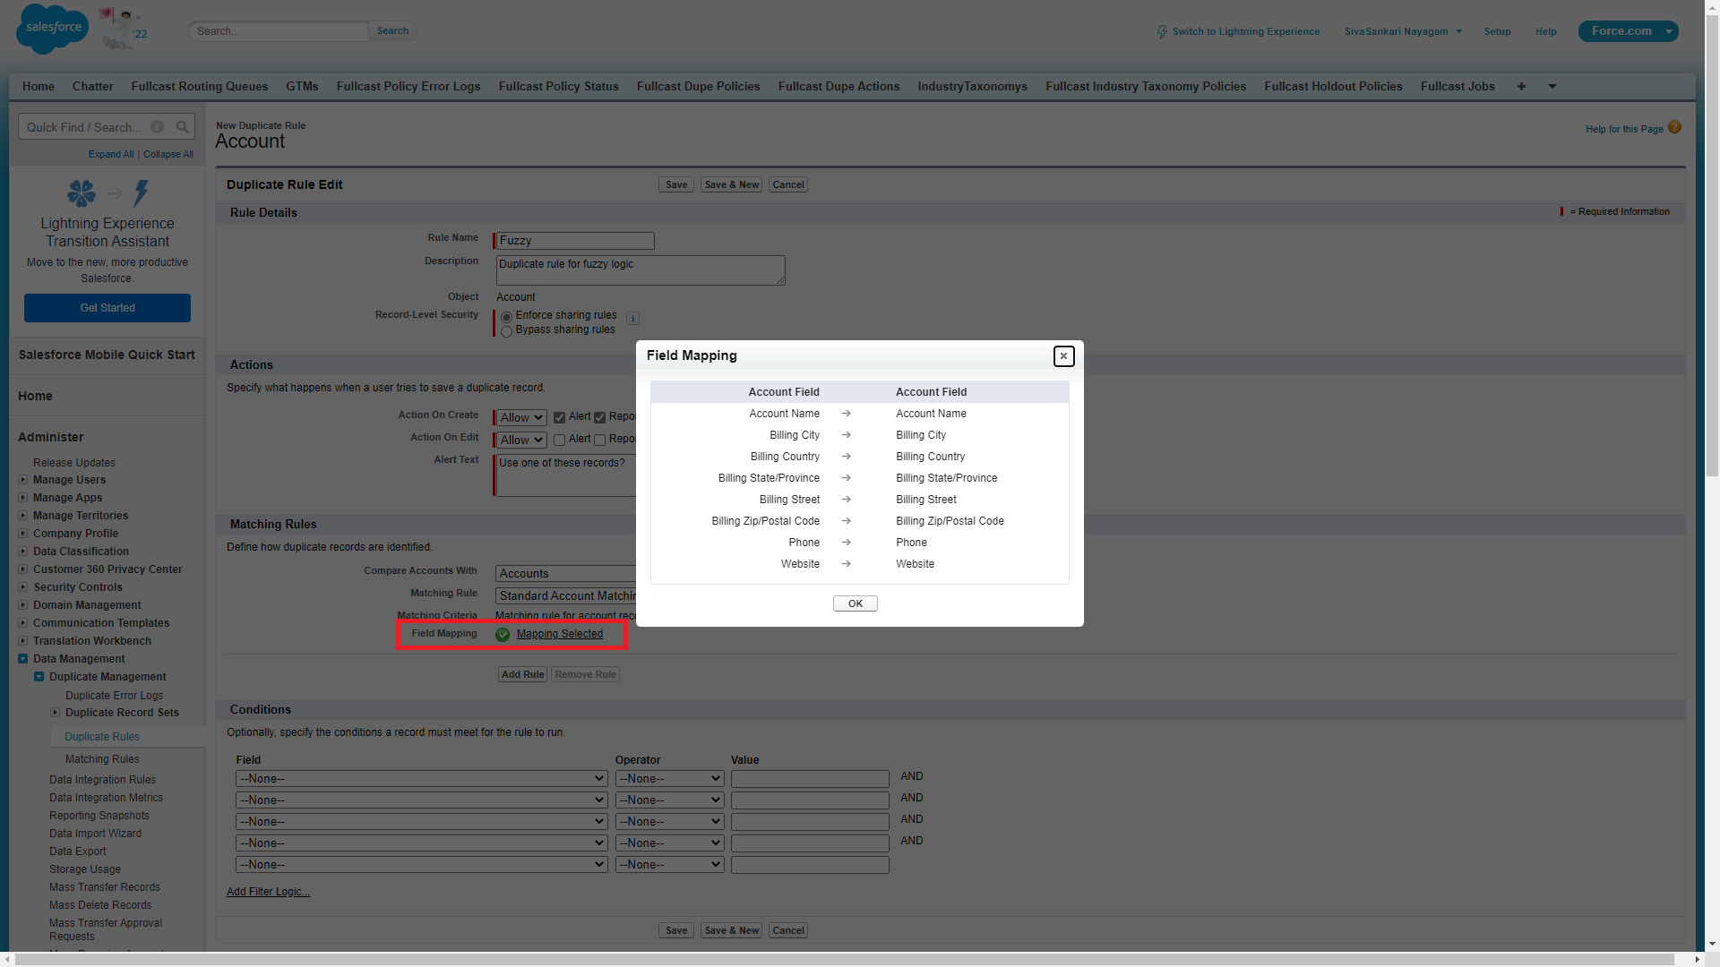Click the record-level security info icon
The height and width of the screenshot is (967, 1720).
[632, 318]
